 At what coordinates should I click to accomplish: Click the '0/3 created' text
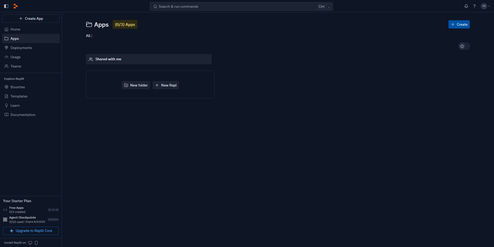click(17, 212)
